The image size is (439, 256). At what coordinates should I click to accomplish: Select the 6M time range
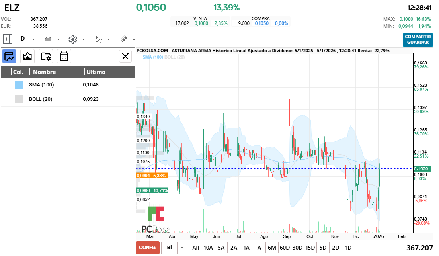(x=272, y=248)
